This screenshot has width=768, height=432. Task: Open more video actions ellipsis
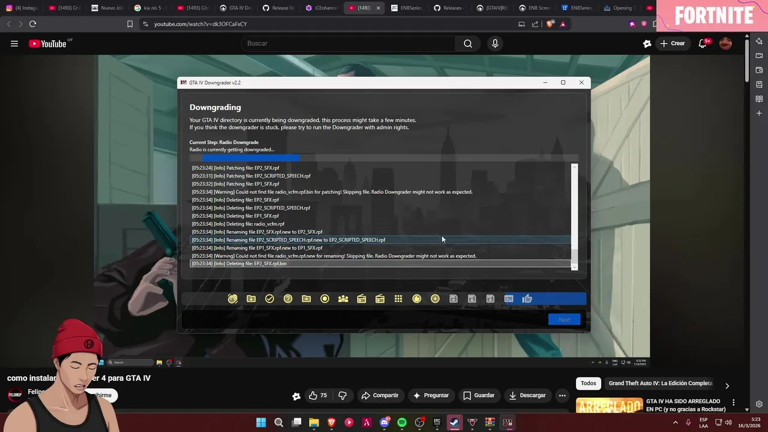562,395
